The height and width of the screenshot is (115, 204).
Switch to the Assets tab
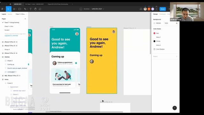click(10, 14)
